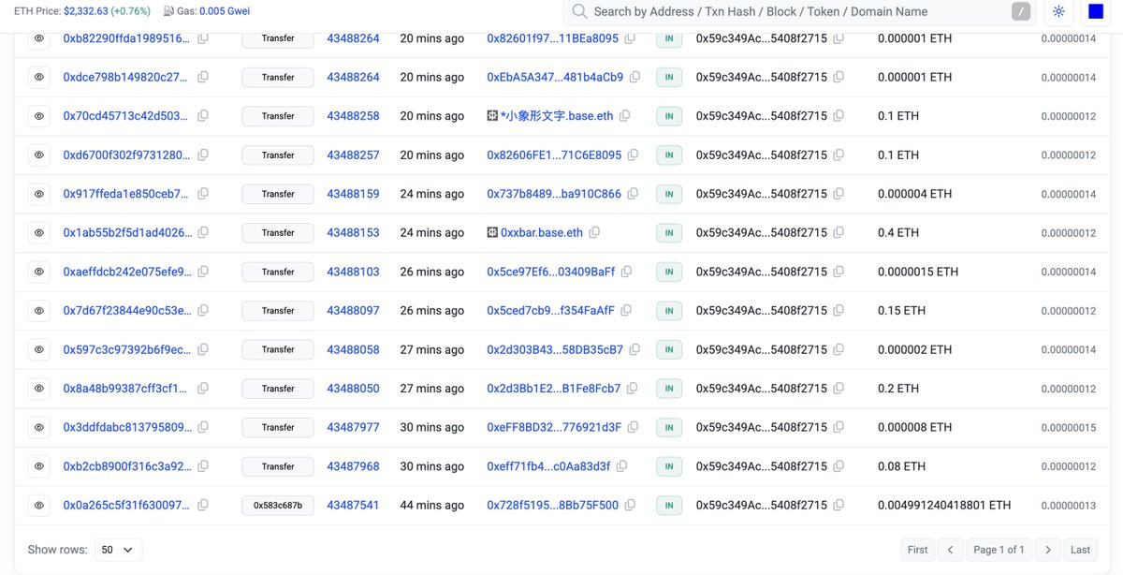Click 44 mins ago age cell

click(x=431, y=505)
